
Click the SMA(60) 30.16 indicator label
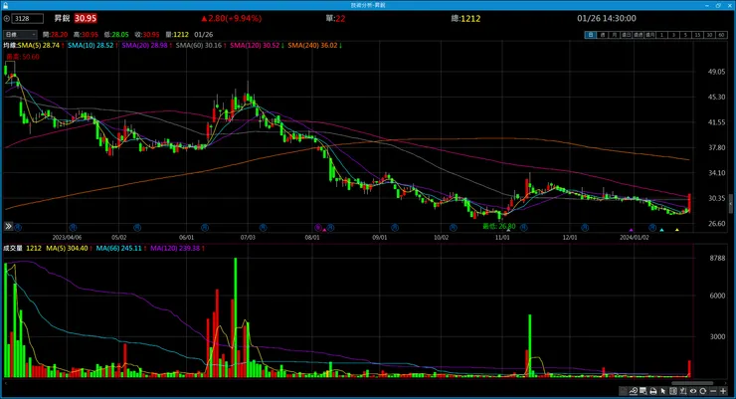point(201,45)
